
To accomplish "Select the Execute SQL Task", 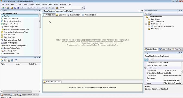I will [x=10, y=51].
